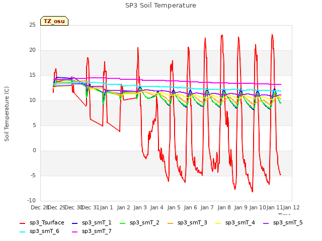Click the Jan 7 x-axis tick label

click(x=207, y=207)
